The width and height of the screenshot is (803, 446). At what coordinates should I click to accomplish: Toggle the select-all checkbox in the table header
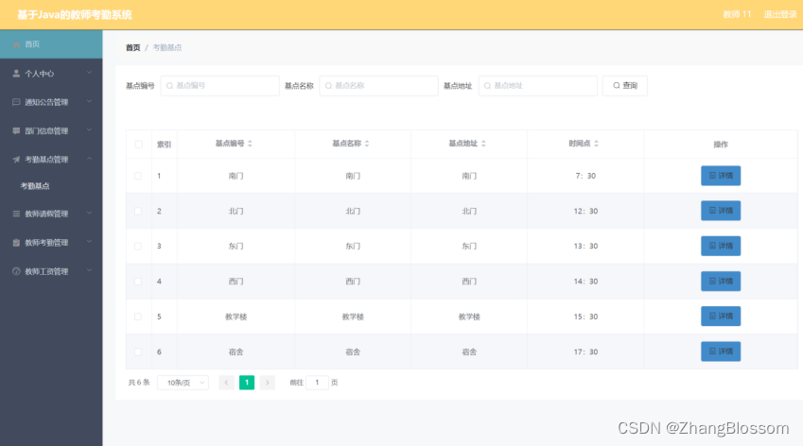(139, 145)
